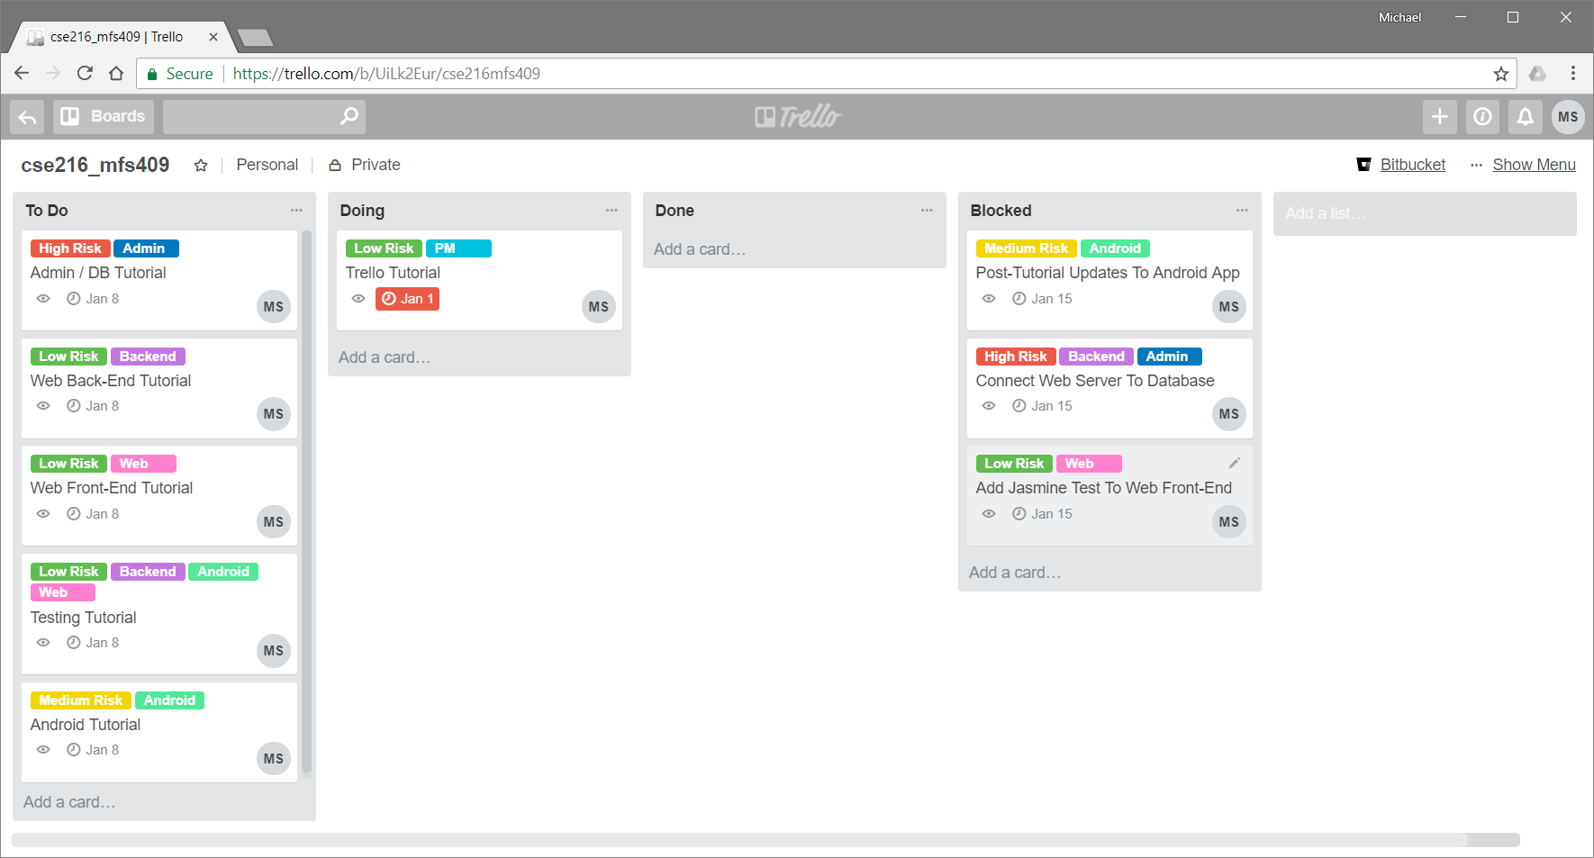
Task: Star the cse216_mfs409 board
Action: click(x=200, y=165)
